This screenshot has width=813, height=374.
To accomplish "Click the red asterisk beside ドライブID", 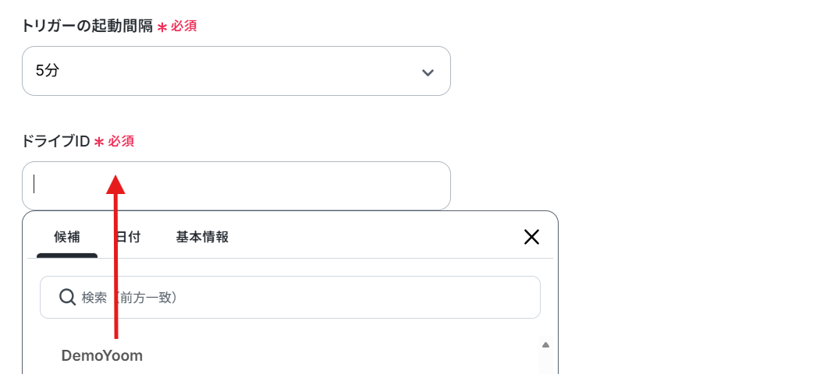I will coord(99,143).
